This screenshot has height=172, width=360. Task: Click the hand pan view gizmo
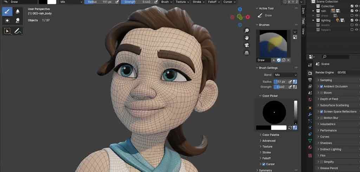[x=247, y=38]
